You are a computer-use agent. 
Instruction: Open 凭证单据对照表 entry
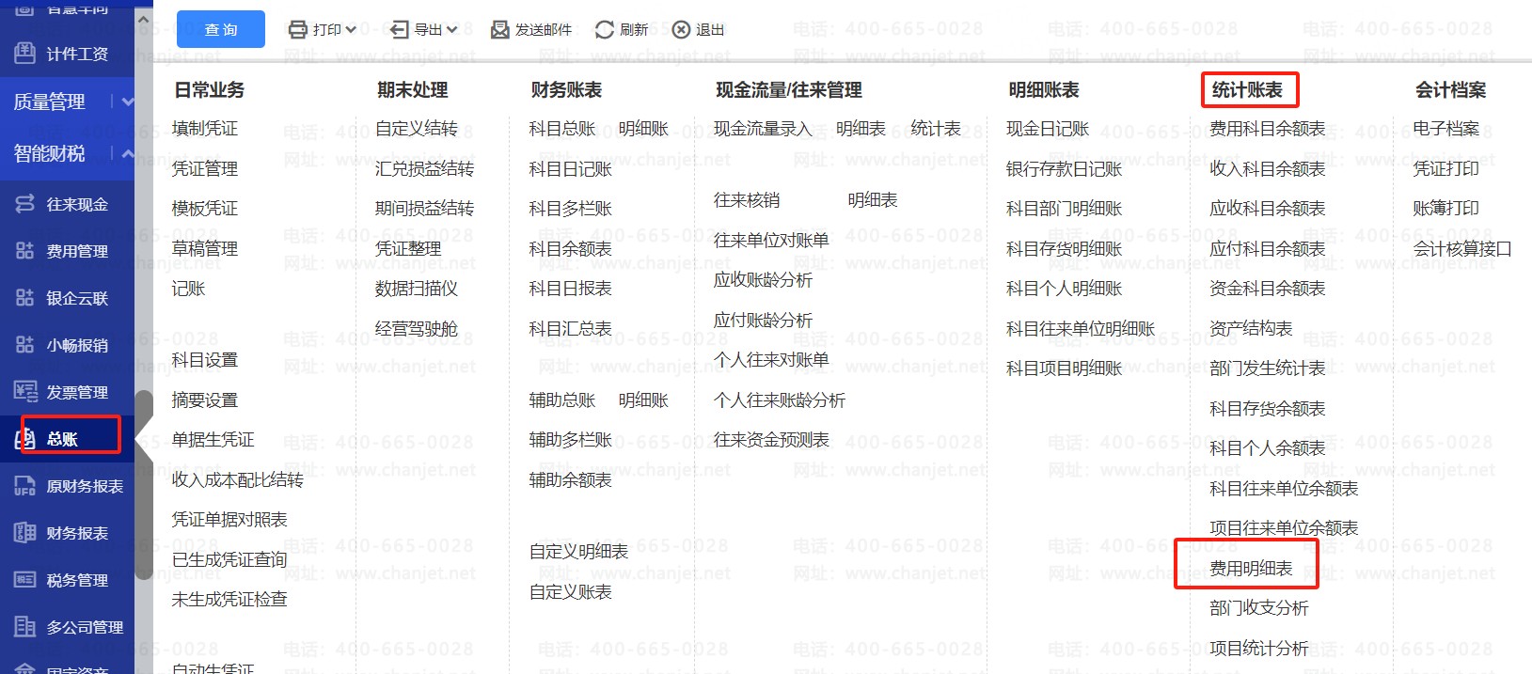click(229, 520)
